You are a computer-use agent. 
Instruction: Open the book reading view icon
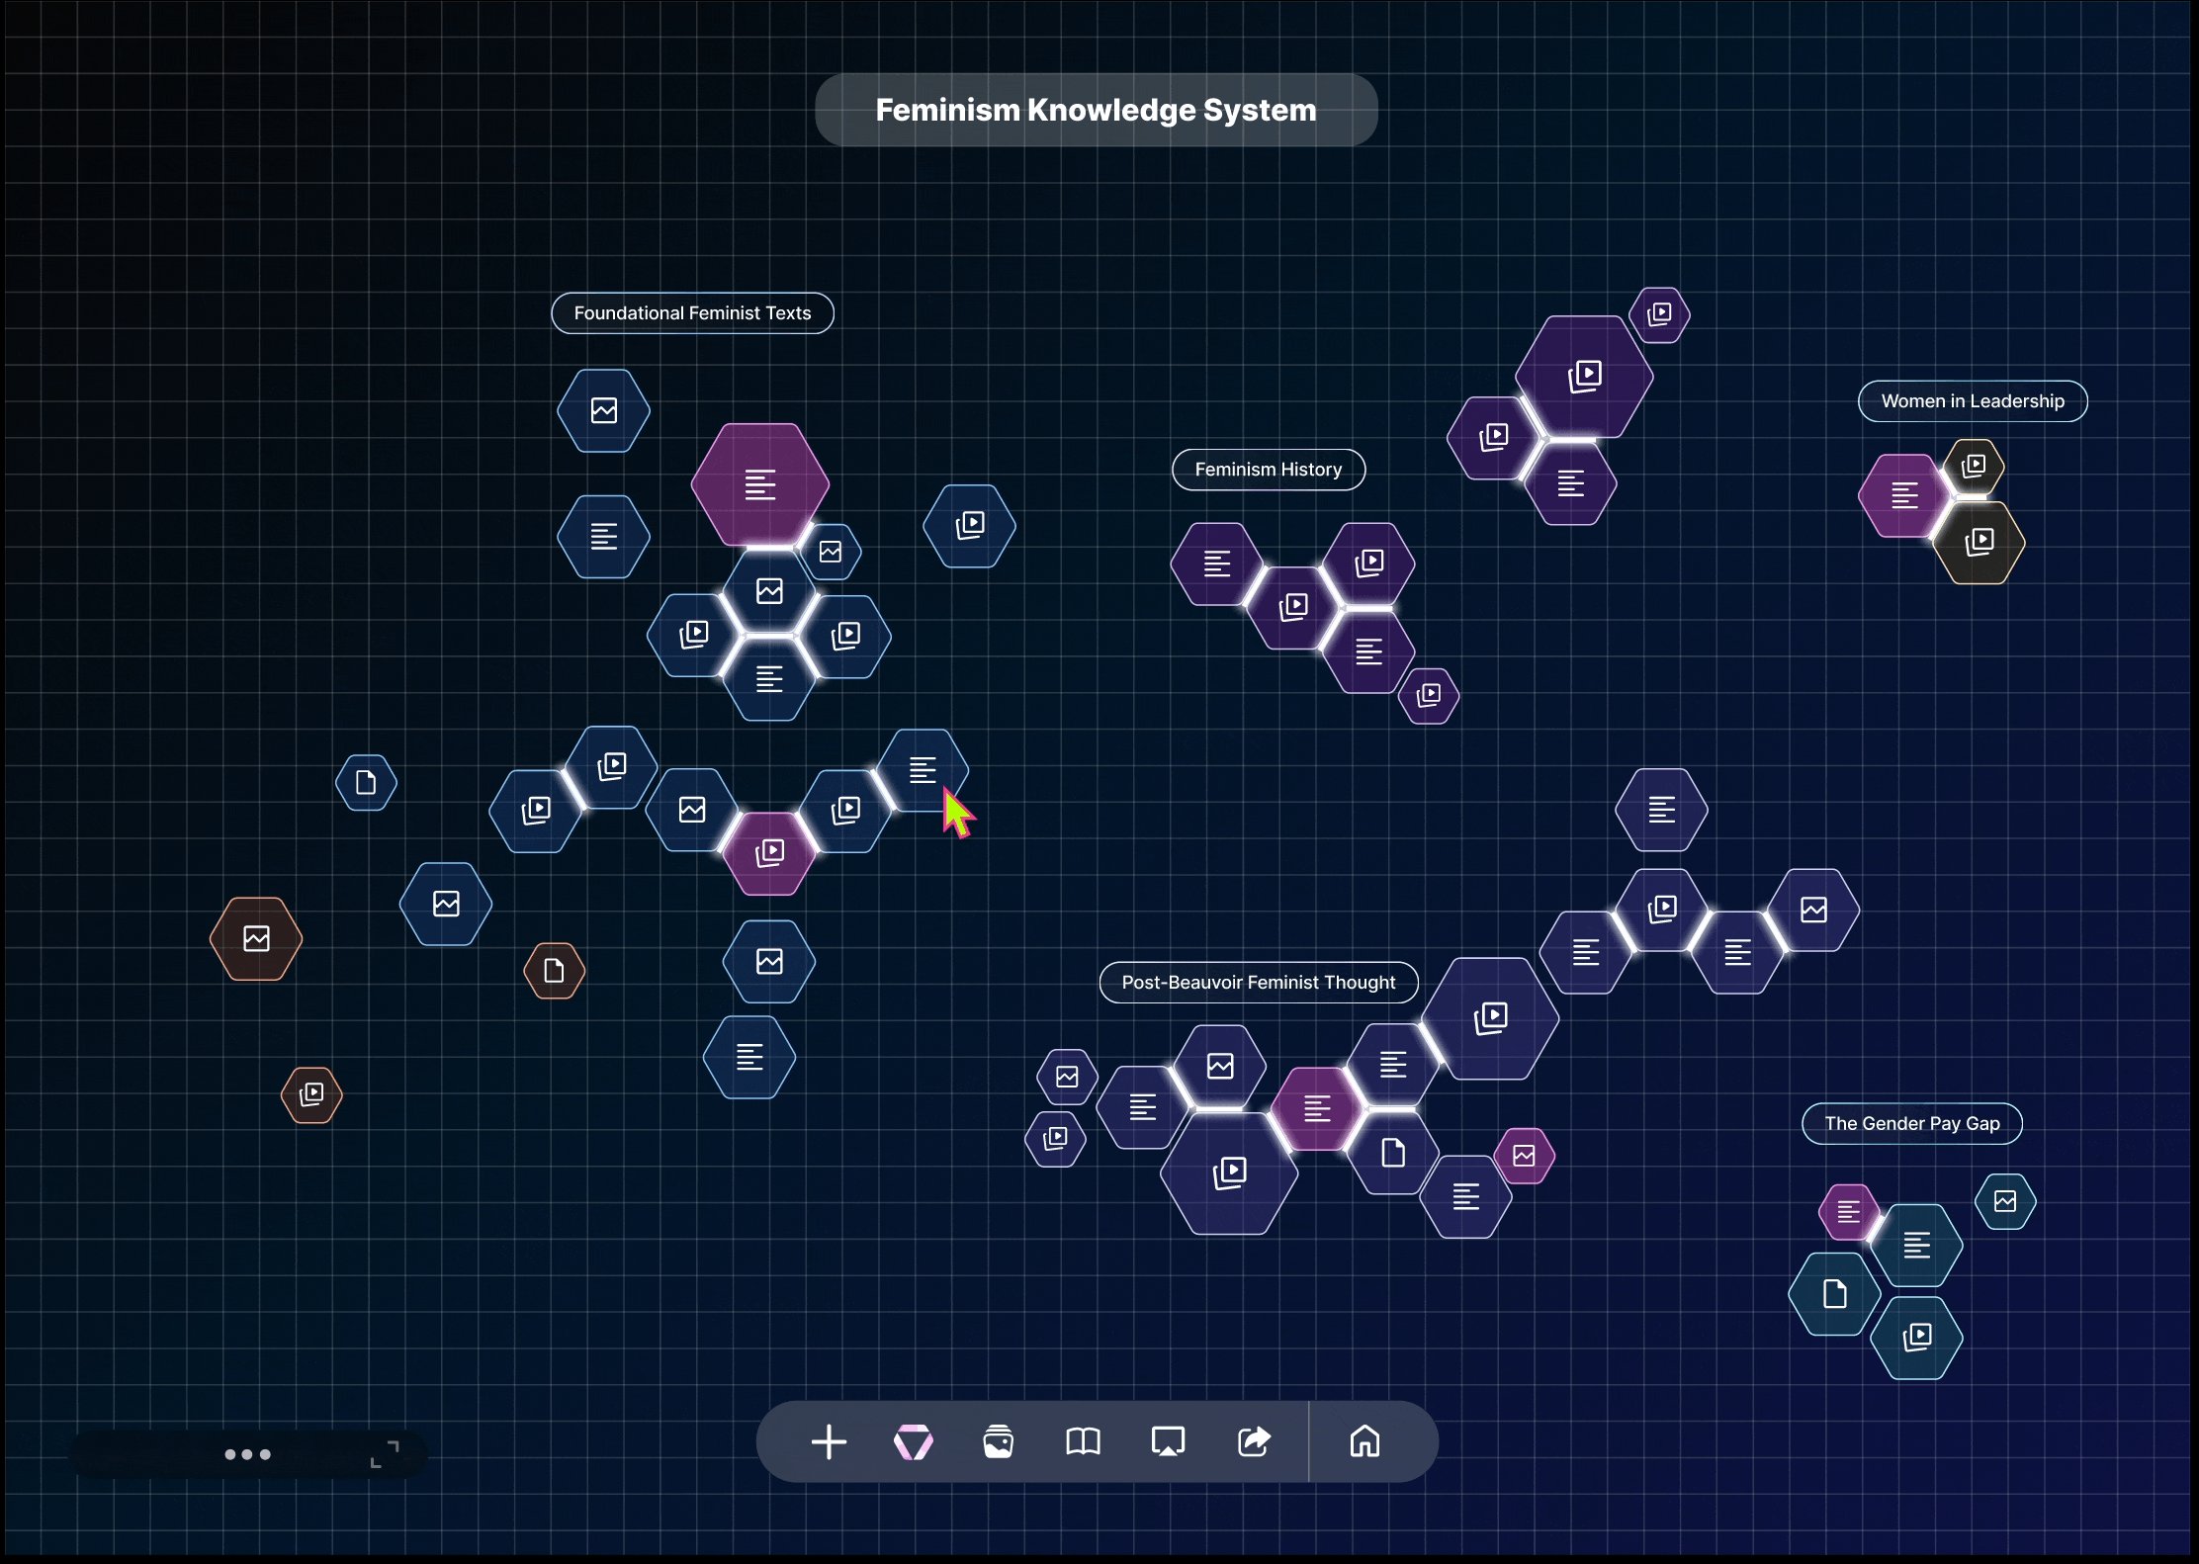coord(1083,1442)
